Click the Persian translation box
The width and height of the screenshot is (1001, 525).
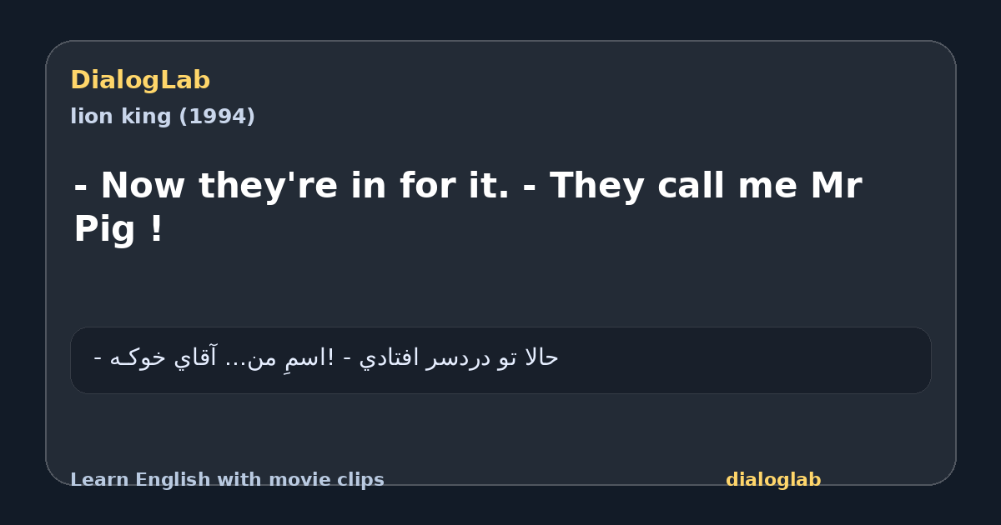tap(500, 360)
